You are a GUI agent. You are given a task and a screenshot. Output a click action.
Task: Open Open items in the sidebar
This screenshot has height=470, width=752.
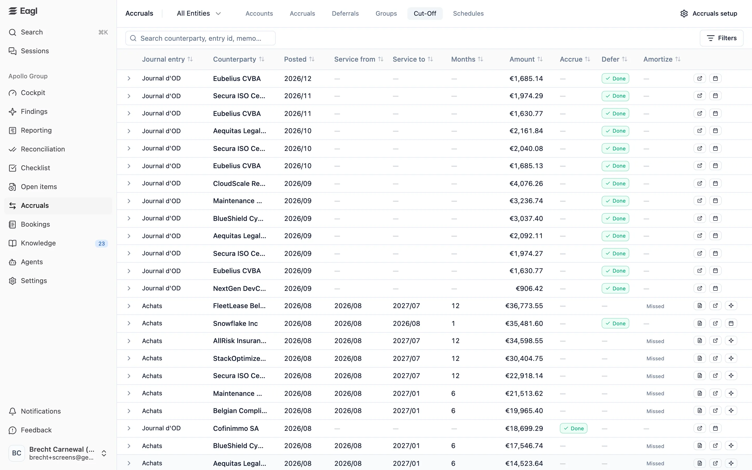(x=58, y=187)
